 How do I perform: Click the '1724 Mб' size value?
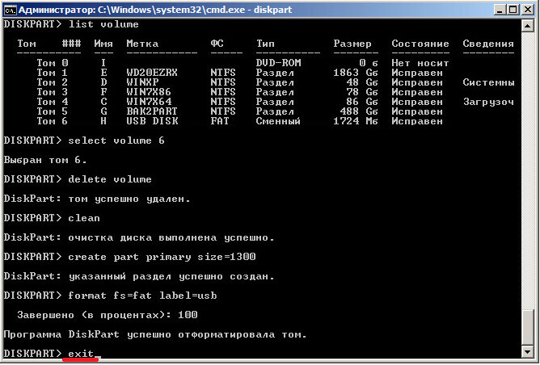tap(356, 121)
